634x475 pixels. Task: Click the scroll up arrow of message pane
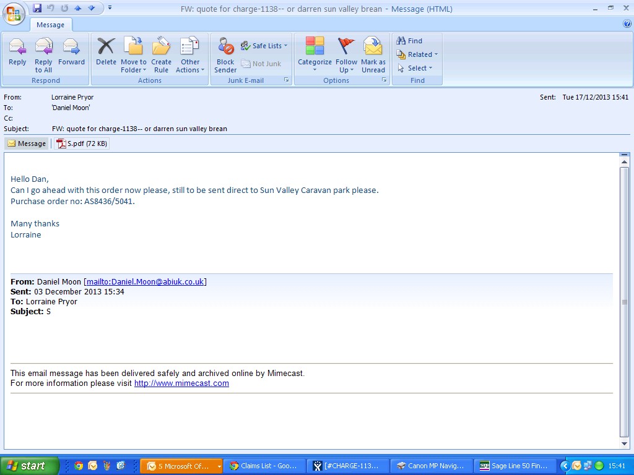pyautogui.click(x=624, y=162)
